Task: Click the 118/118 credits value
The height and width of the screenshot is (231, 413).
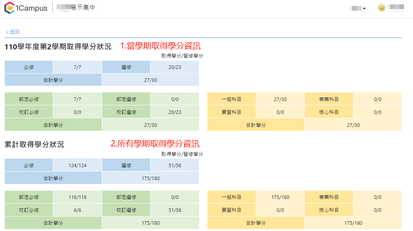Action: [x=77, y=197]
